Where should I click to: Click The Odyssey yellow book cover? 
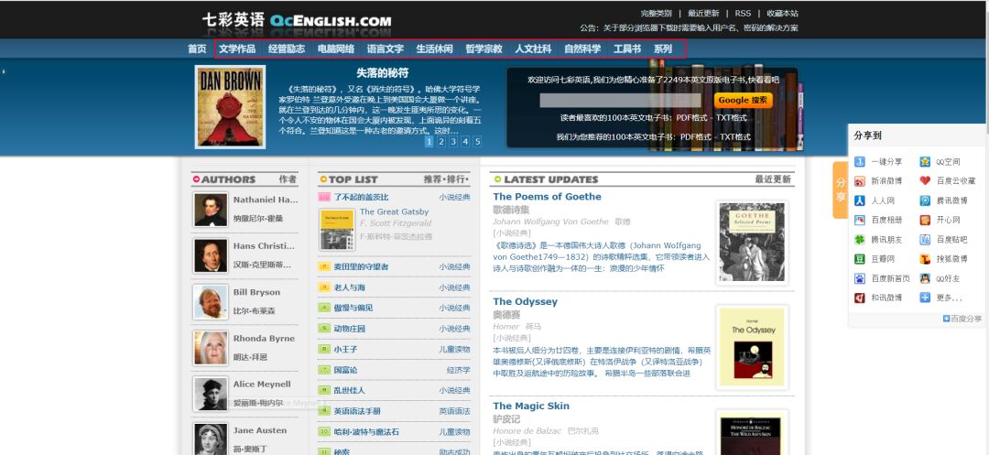pos(752,347)
